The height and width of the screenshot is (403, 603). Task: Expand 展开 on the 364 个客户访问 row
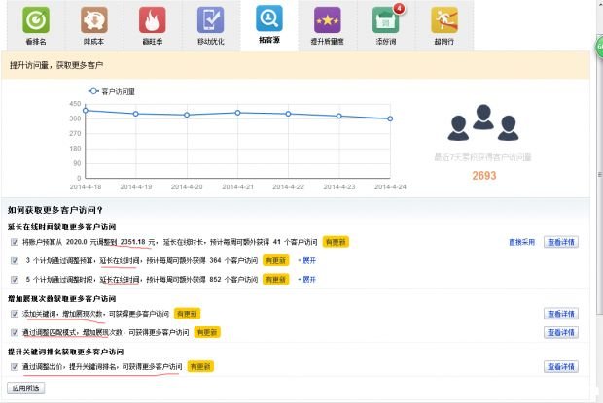[307, 260]
